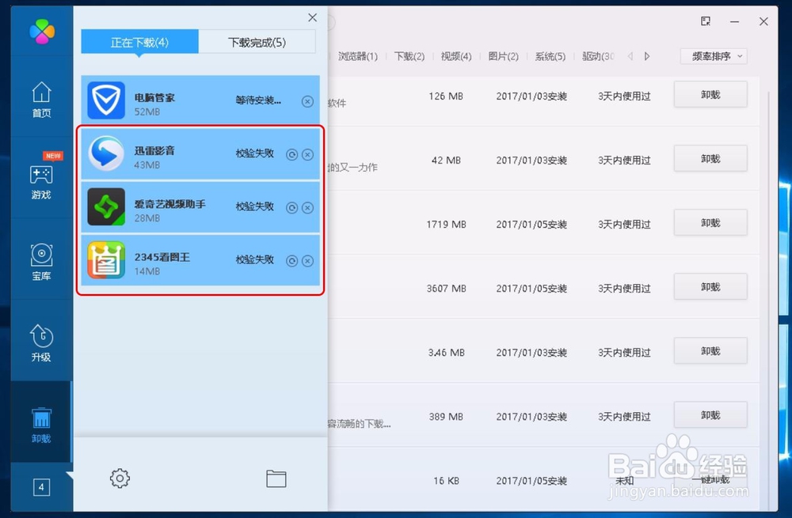Open the 频率排序 sort dropdown
The image size is (792, 518).
(714, 56)
